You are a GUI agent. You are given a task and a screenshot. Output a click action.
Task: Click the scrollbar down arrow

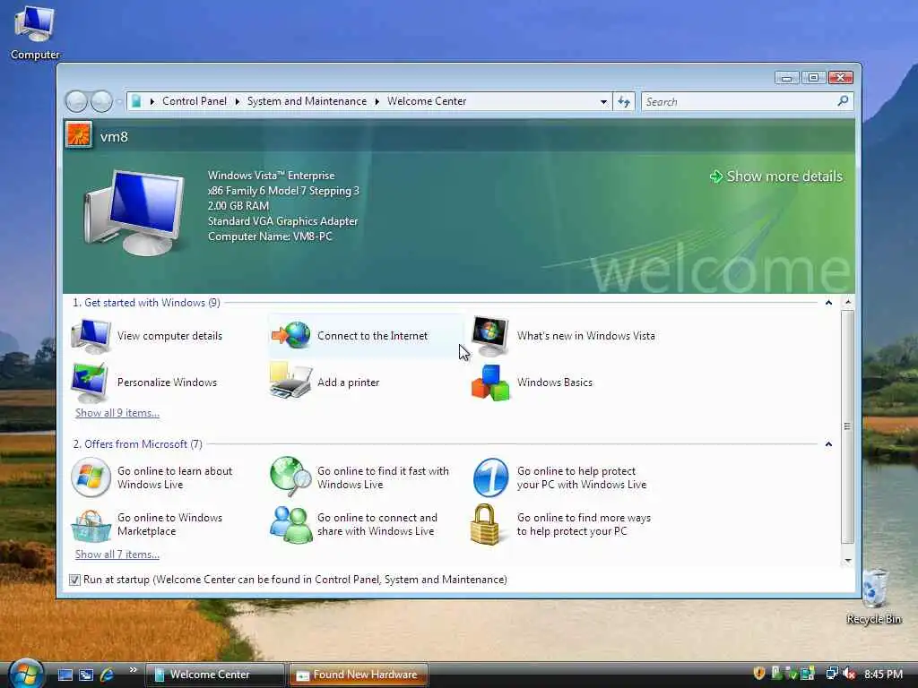point(848,561)
